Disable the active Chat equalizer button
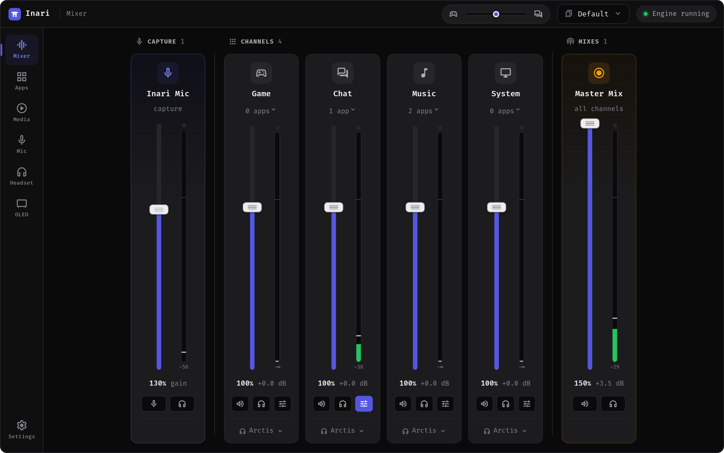The height and width of the screenshot is (453, 724). coord(364,403)
